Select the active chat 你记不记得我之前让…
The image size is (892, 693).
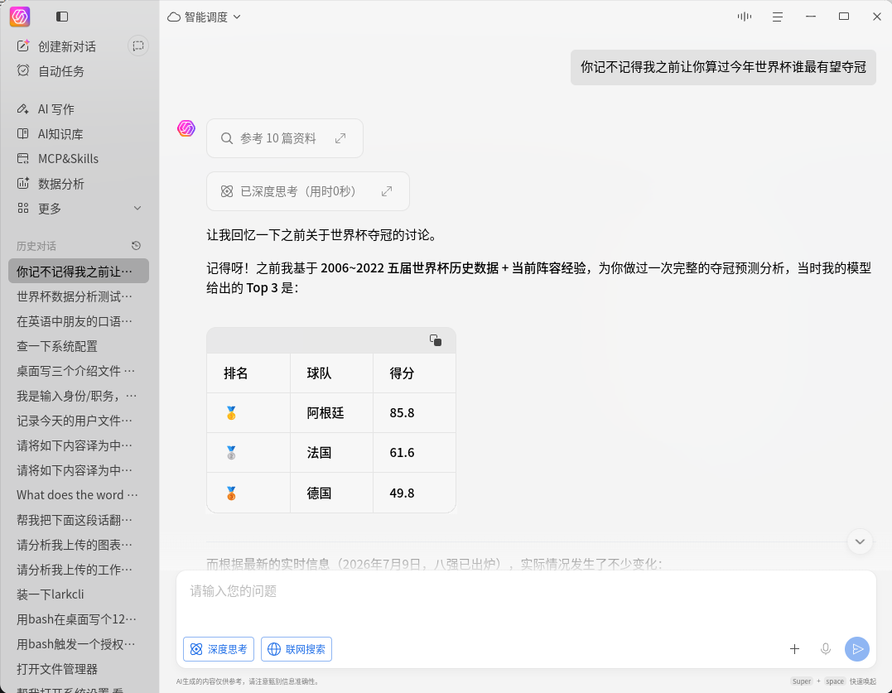coord(79,272)
